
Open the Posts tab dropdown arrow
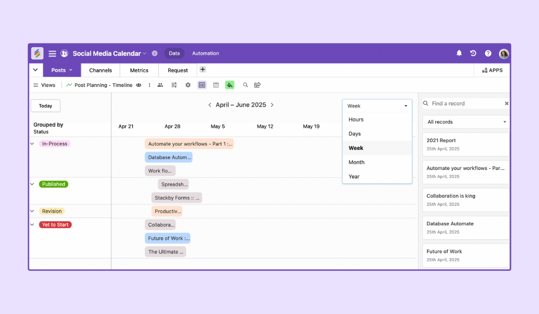click(71, 70)
